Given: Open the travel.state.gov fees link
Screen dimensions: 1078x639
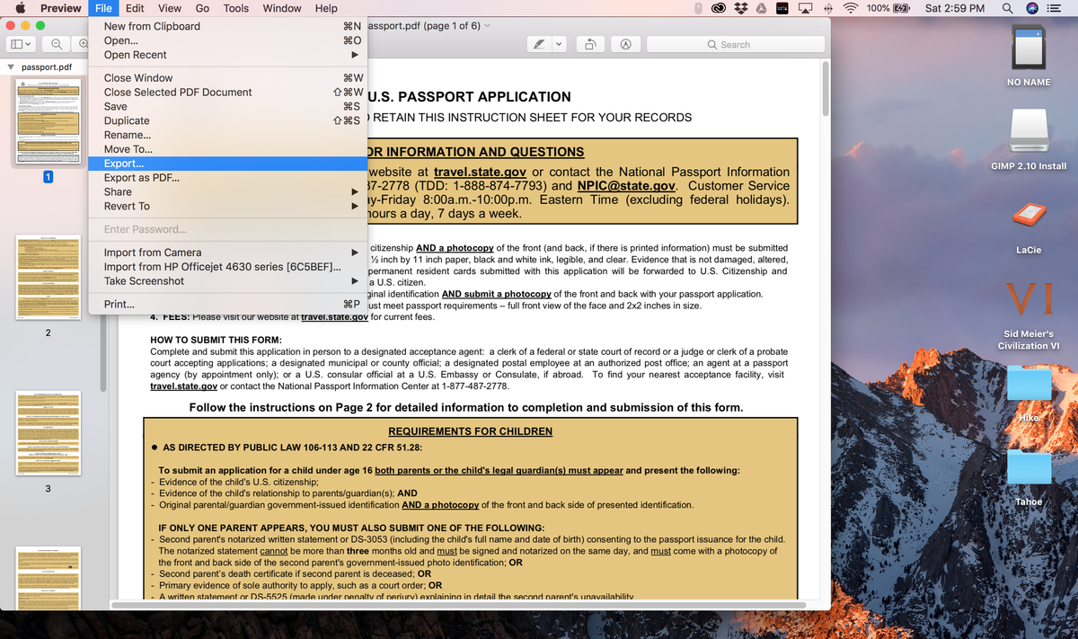Looking at the screenshot, I should 335,316.
